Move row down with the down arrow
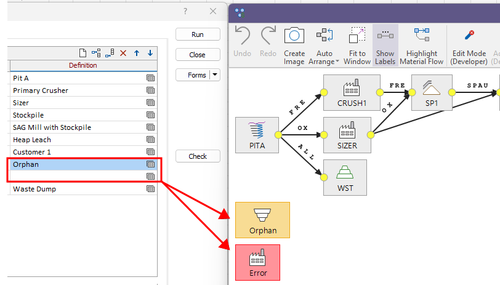Image resolution: width=500 pixels, height=285 pixels. click(150, 54)
